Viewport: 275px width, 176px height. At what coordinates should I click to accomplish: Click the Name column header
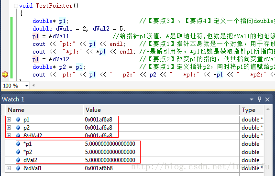(x=44, y=110)
